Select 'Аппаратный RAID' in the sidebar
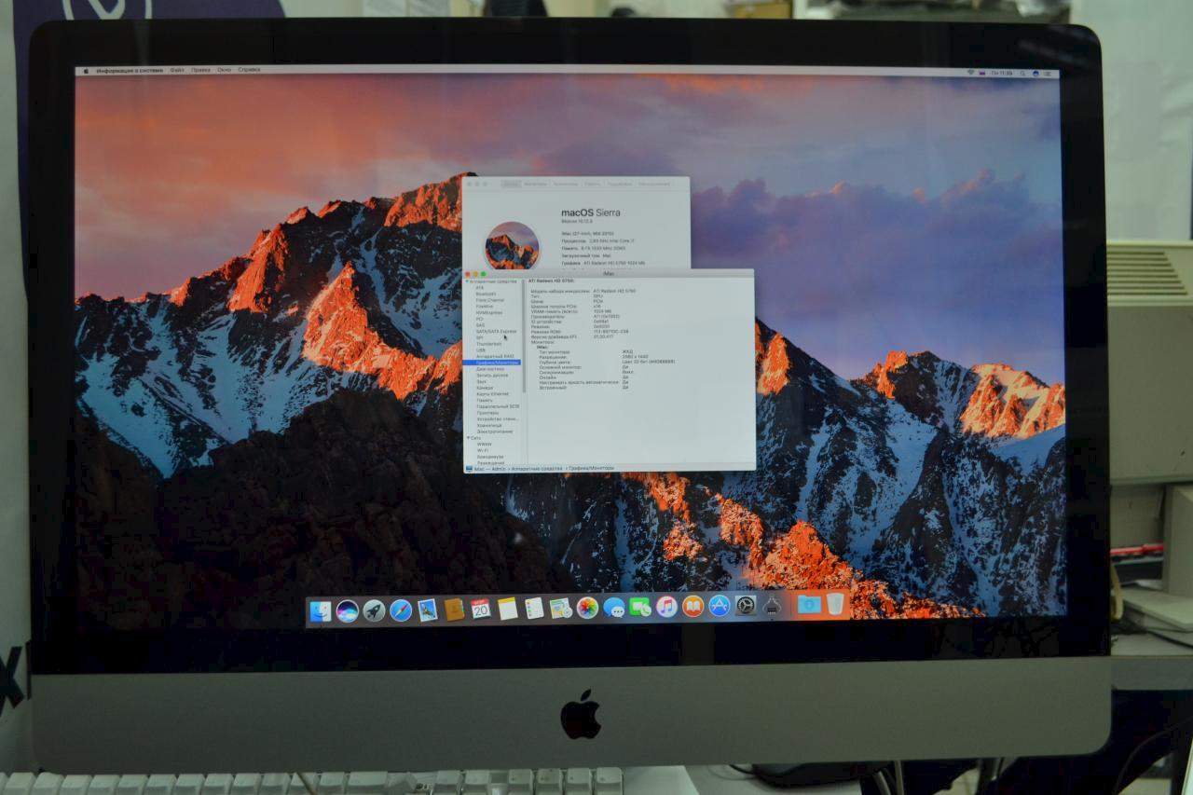This screenshot has height=795, width=1193. 495,356
